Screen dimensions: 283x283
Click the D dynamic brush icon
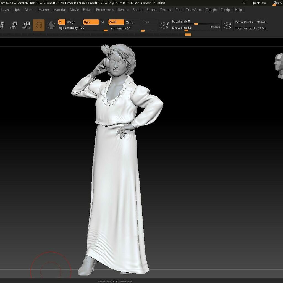tap(227, 26)
